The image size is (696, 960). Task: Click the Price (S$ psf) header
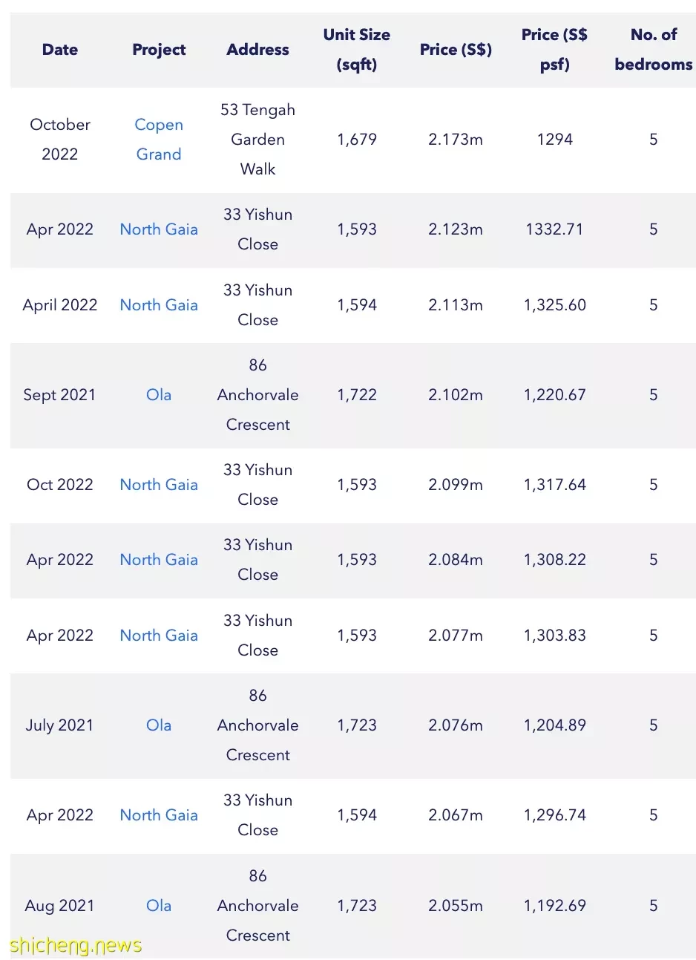tap(555, 50)
